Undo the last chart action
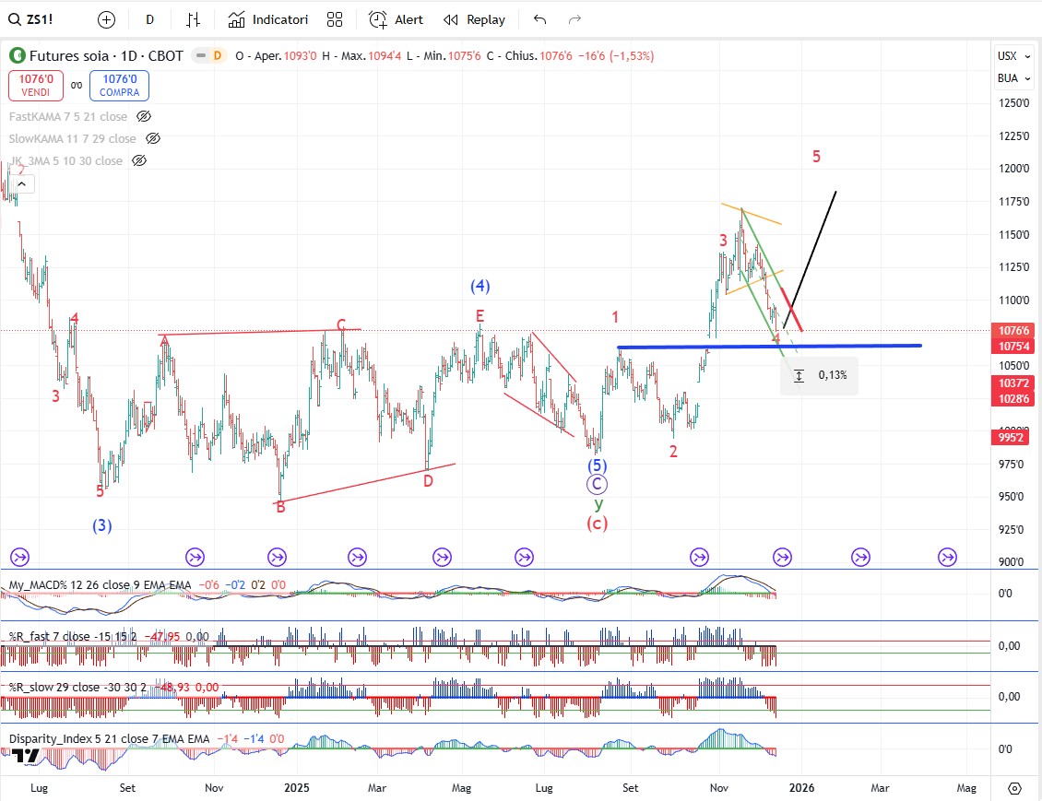Image resolution: width=1042 pixels, height=801 pixels. tap(539, 20)
